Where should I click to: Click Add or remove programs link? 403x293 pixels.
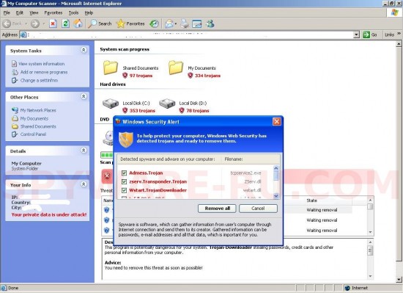[44, 72]
